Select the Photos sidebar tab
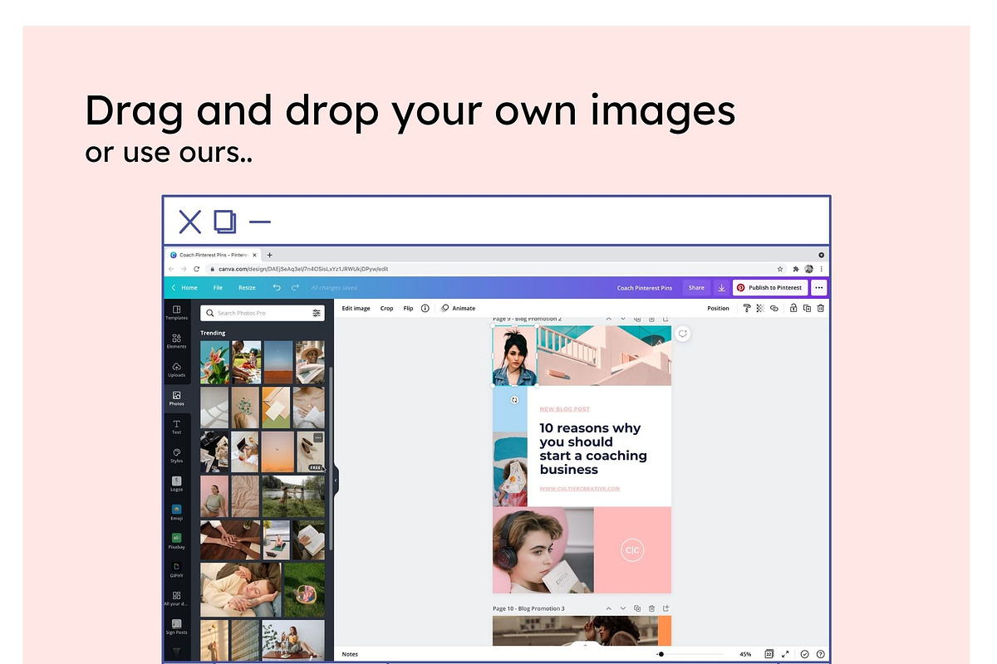Screen dimensions: 997x664 176,398
